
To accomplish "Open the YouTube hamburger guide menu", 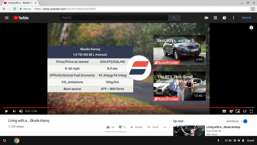I will (7, 18).
